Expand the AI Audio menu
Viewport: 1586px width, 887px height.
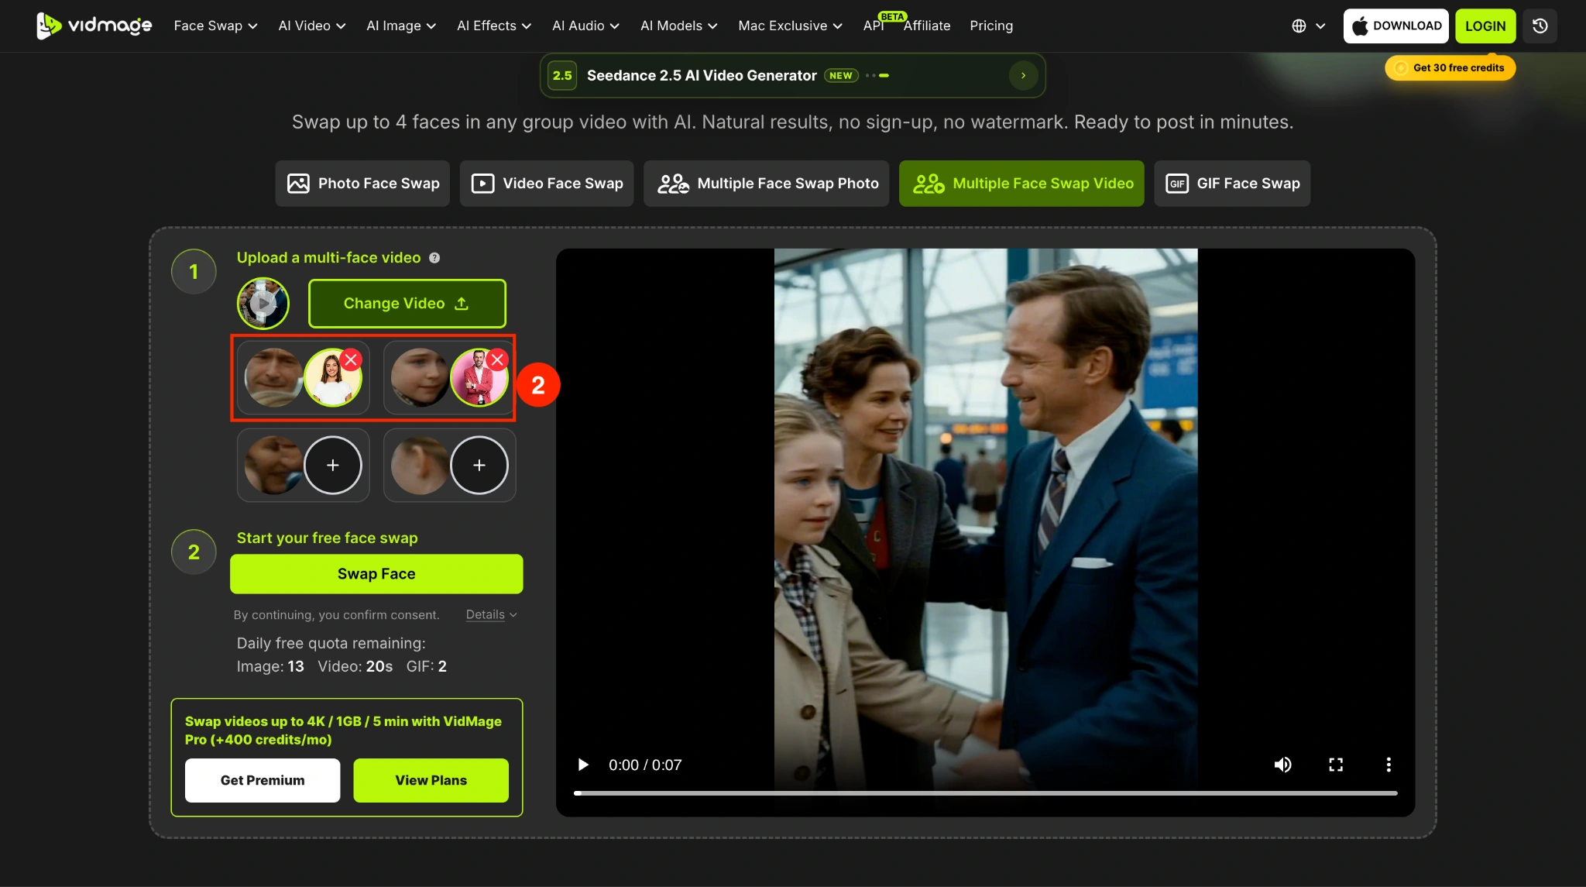point(585,26)
